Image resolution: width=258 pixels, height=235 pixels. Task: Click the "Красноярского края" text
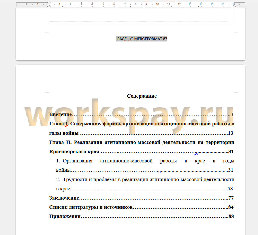pos(74,152)
